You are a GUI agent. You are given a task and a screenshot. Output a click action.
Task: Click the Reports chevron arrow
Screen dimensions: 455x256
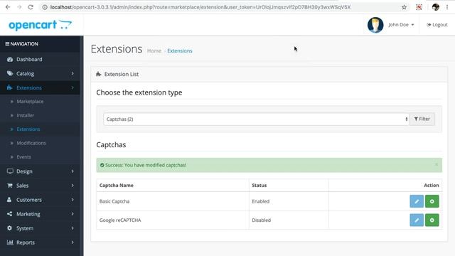(73, 242)
